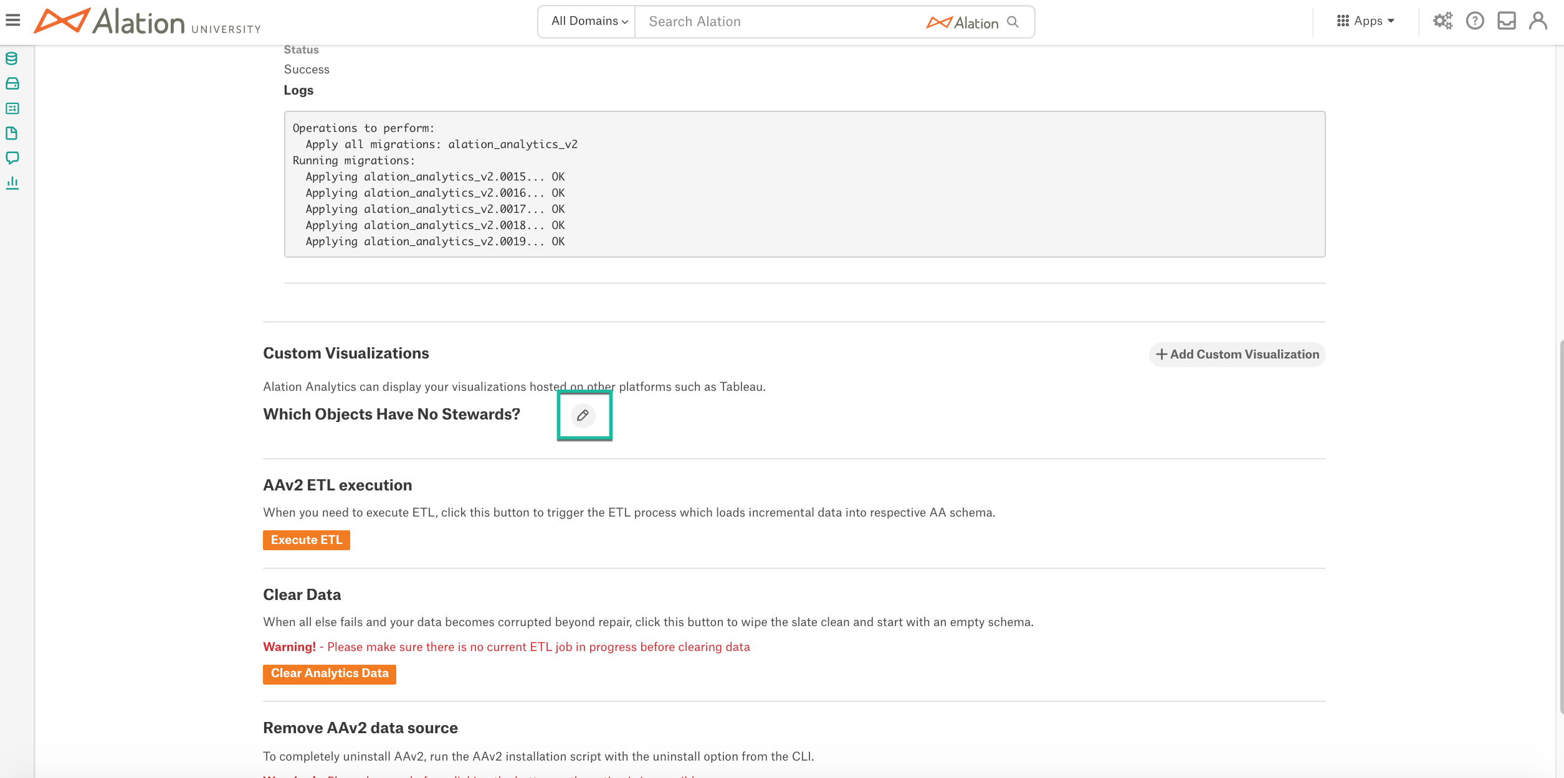This screenshot has width=1564, height=778.
Task: Click the 'Logs' label
Action: tap(298, 90)
